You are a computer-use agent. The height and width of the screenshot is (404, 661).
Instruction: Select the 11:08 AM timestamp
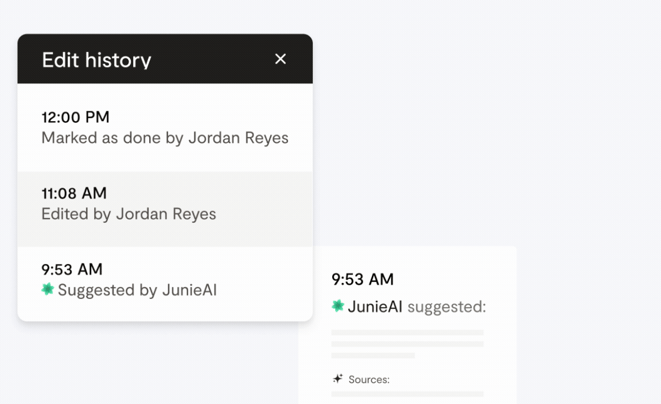click(74, 193)
